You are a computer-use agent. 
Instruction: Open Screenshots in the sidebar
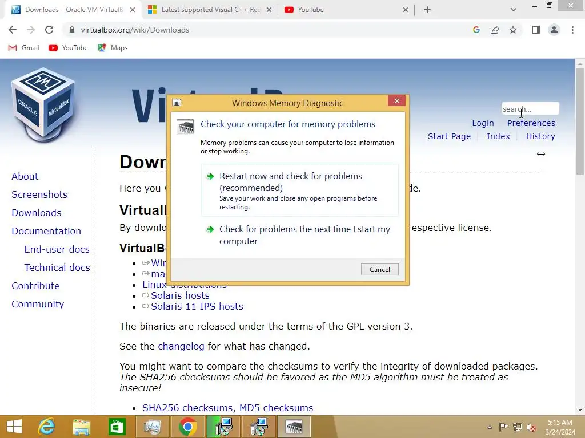click(39, 194)
